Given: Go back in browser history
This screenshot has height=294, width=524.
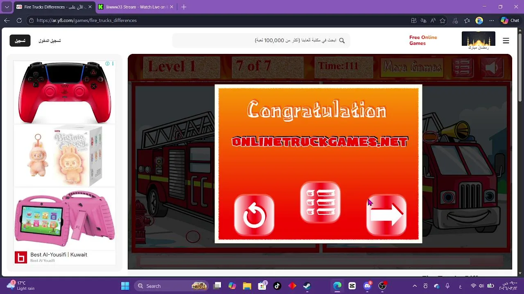Looking at the screenshot, I should (x=7, y=20).
